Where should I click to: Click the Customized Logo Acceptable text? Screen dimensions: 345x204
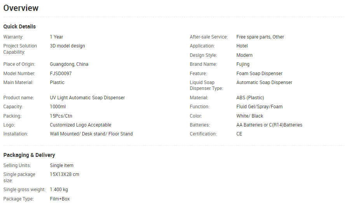click(x=80, y=125)
